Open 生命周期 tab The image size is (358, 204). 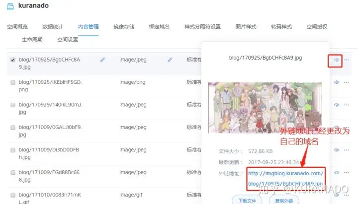(32, 40)
